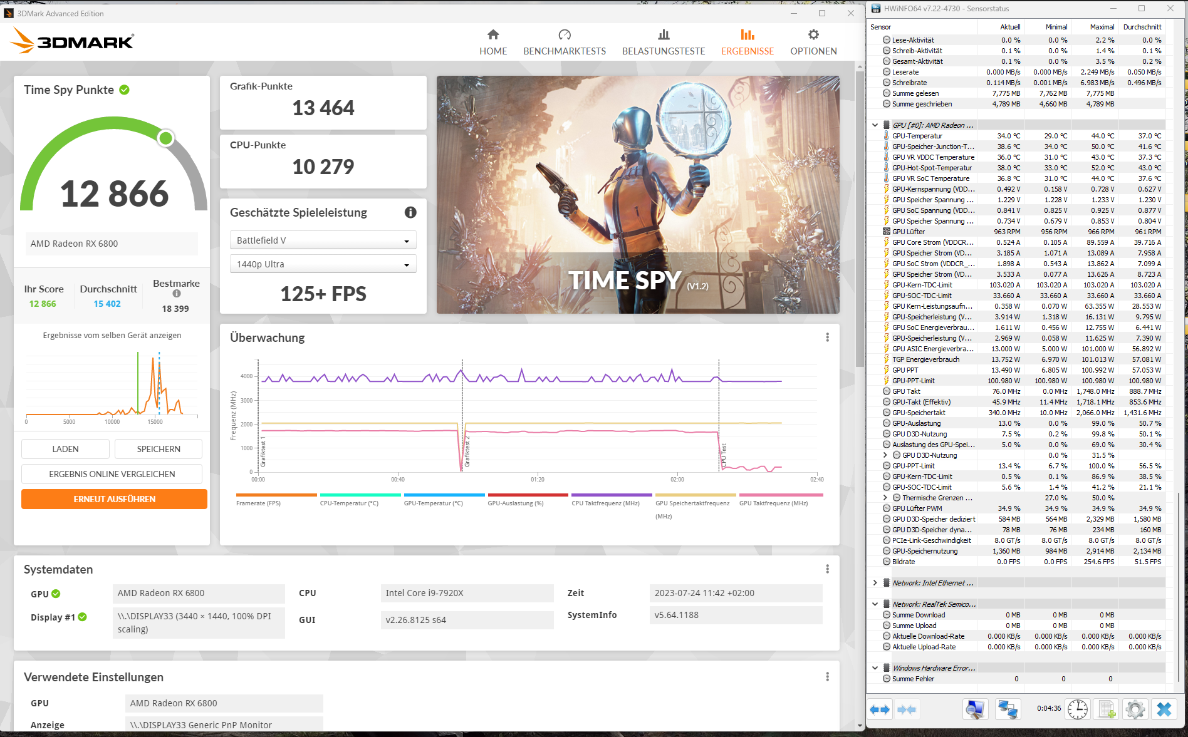Collapse the Network: RealTek Semico group

[875, 604]
